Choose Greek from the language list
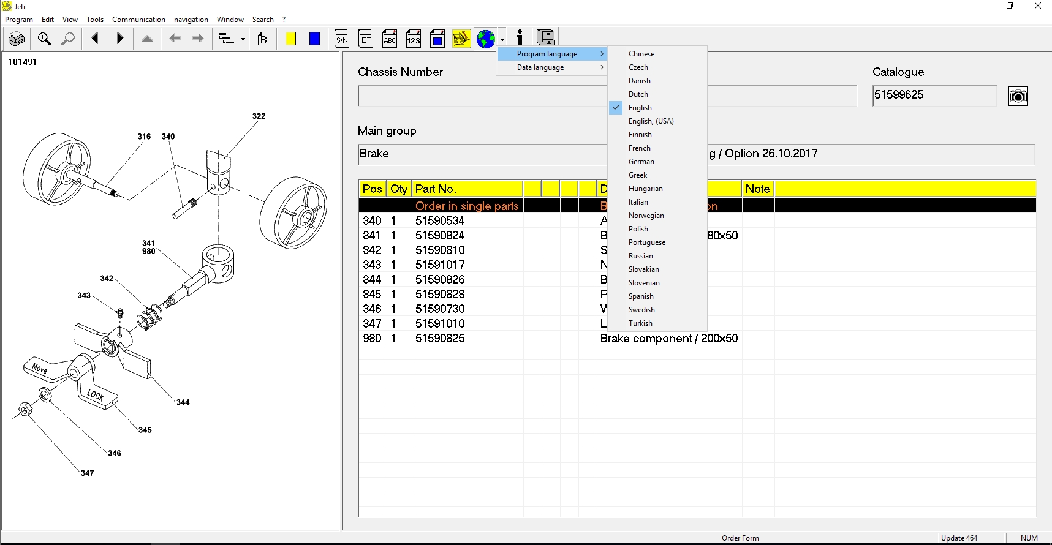The image size is (1052, 545). (657, 175)
